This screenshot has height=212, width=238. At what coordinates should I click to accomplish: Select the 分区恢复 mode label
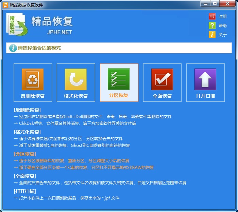[x=119, y=95]
